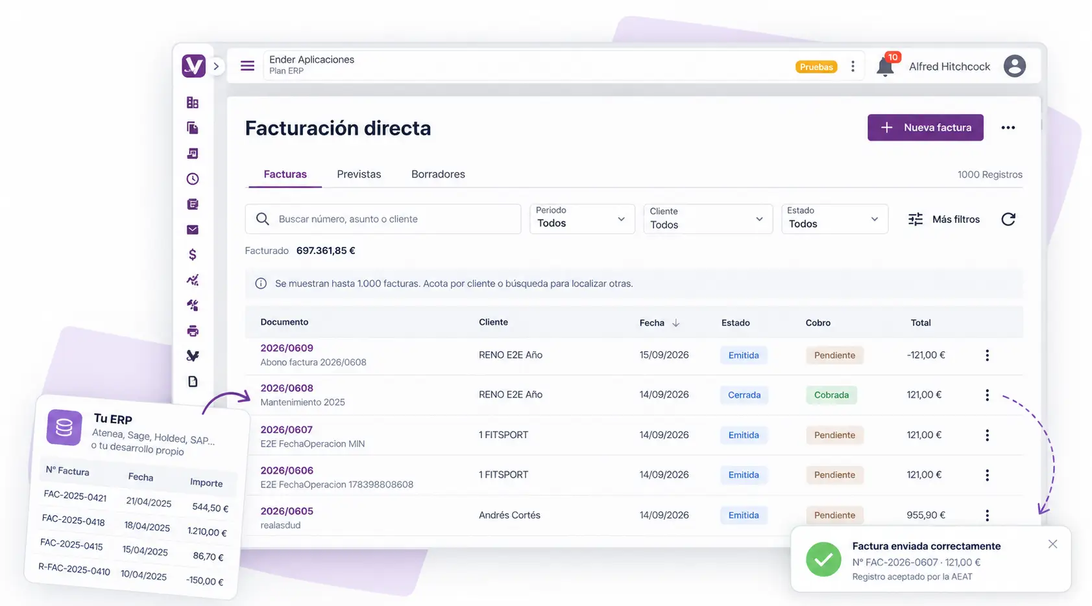1092x606 pixels.
Task: Click the Ender Aplicaciones company name
Action: pyautogui.click(x=311, y=60)
